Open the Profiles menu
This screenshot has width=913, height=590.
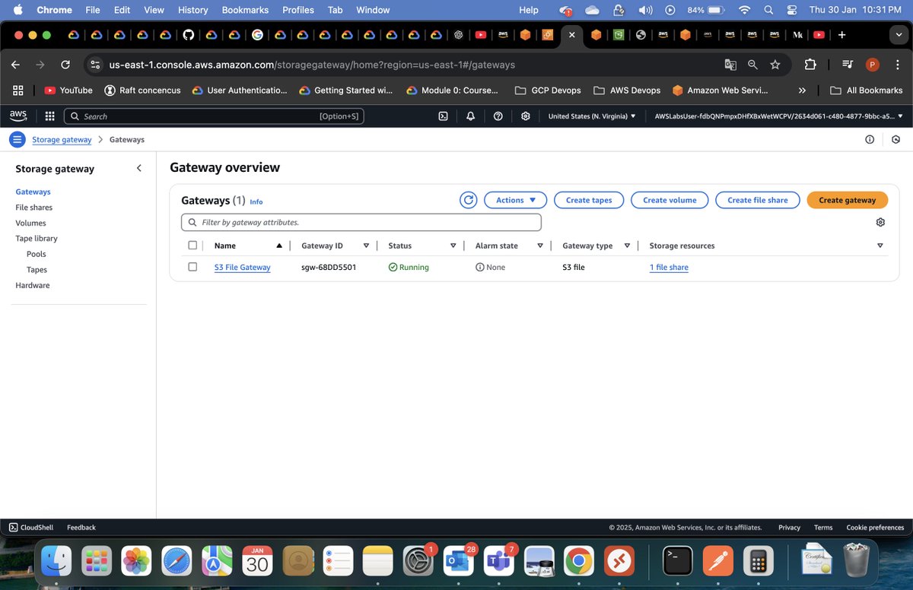[298, 10]
